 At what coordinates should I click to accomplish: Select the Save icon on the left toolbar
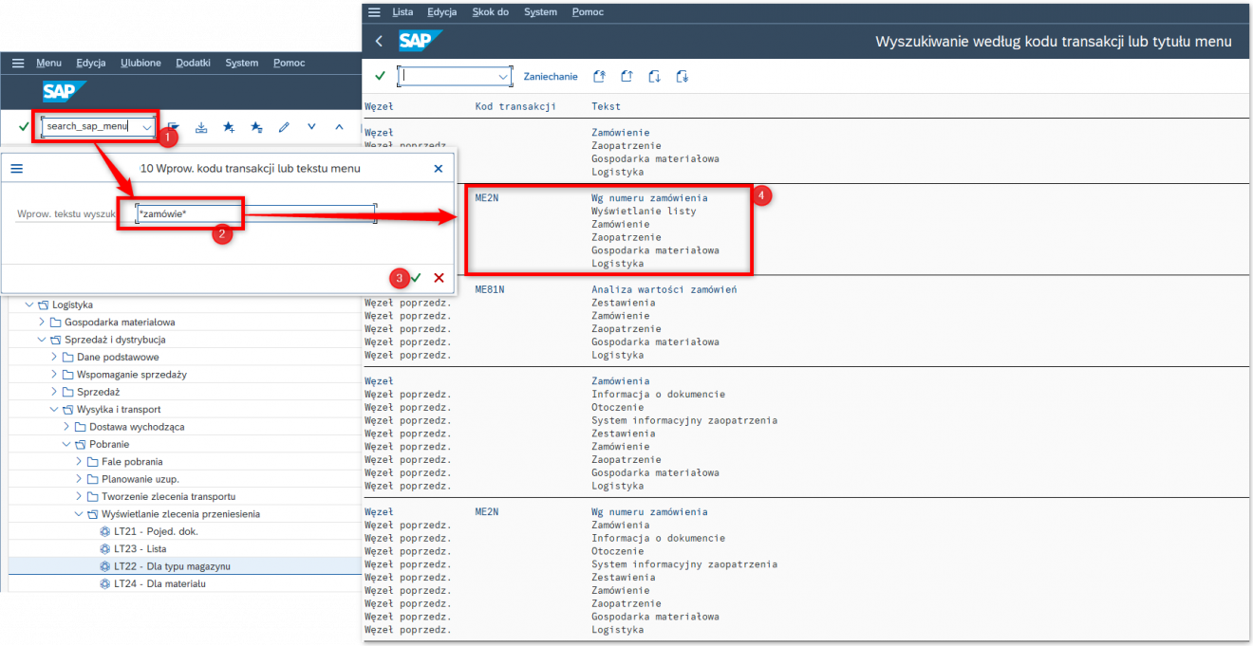[x=201, y=126]
